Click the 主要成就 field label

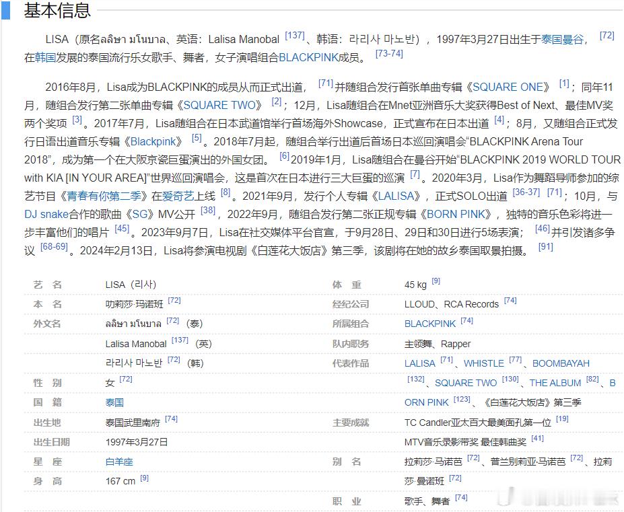click(351, 423)
